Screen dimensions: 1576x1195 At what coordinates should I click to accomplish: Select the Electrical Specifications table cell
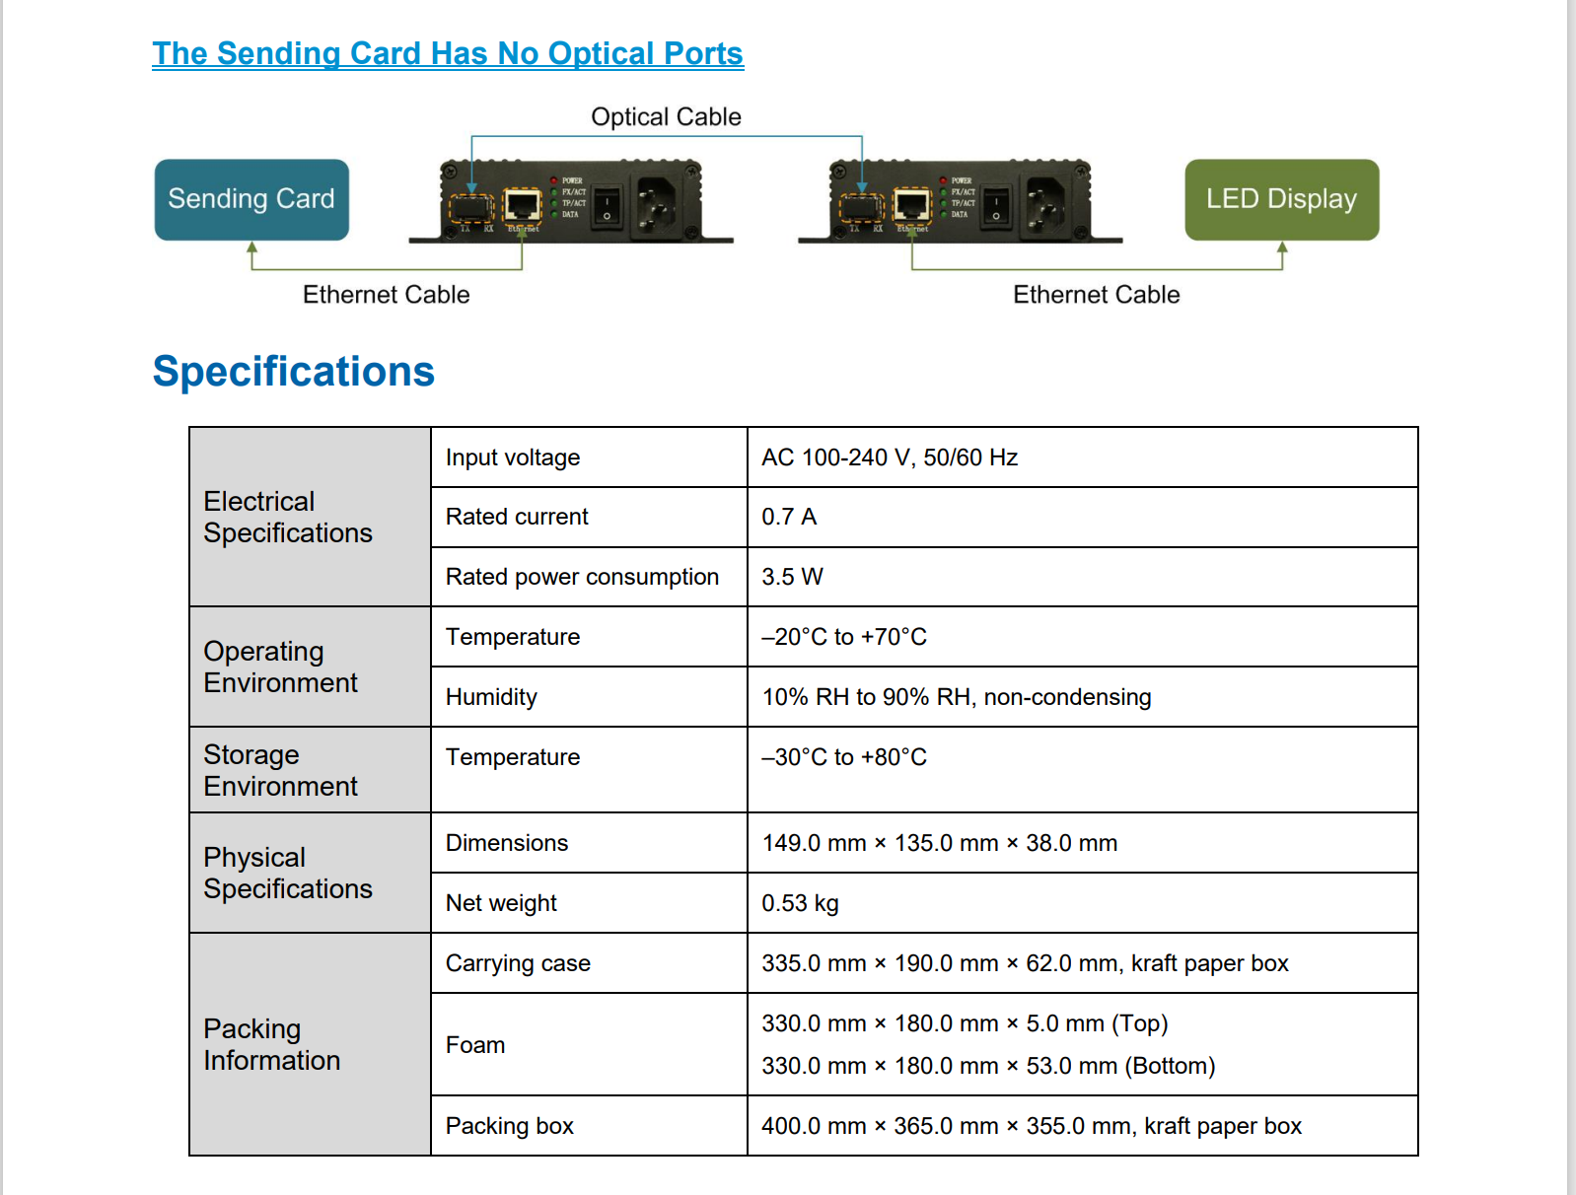pyautogui.click(x=310, y=517)
